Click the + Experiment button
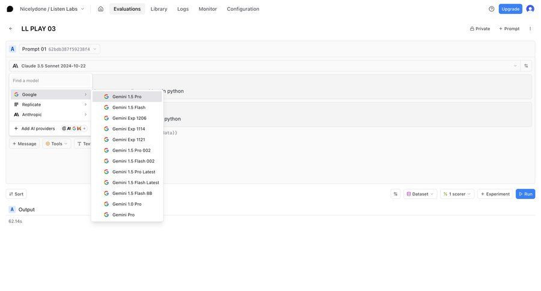The width and height of the screenshot is (541, 291). tap(495, 194)
